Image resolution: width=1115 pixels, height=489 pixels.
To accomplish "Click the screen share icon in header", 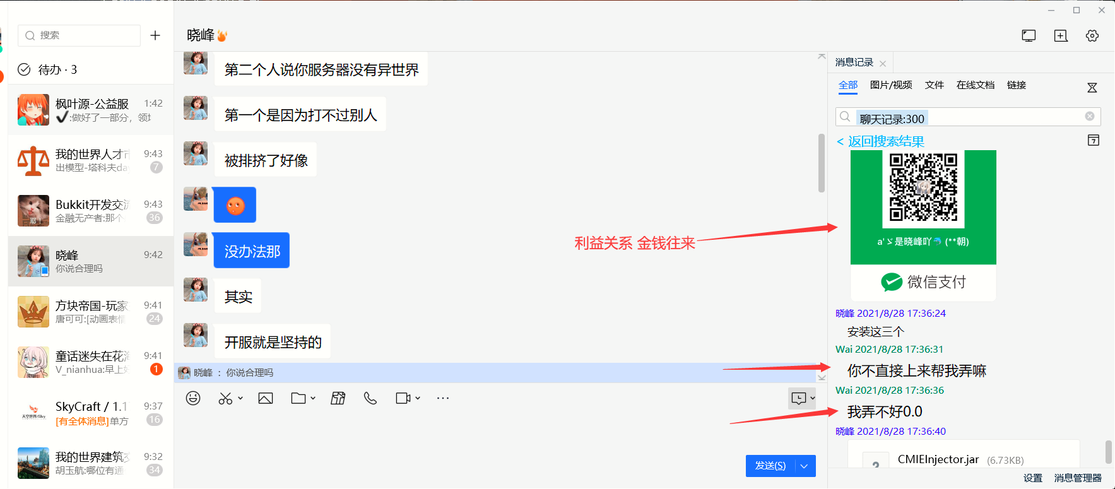I will (1029, 36).
